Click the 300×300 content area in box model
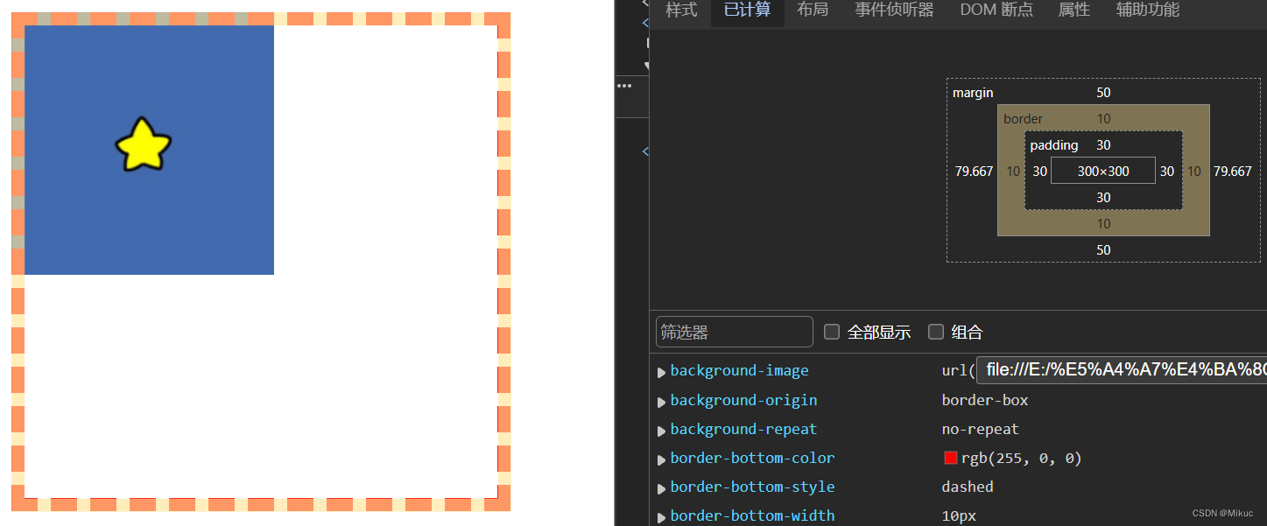Viewport: 1267px width, 526px height. pyautogui.click(x=1102, y=170)
